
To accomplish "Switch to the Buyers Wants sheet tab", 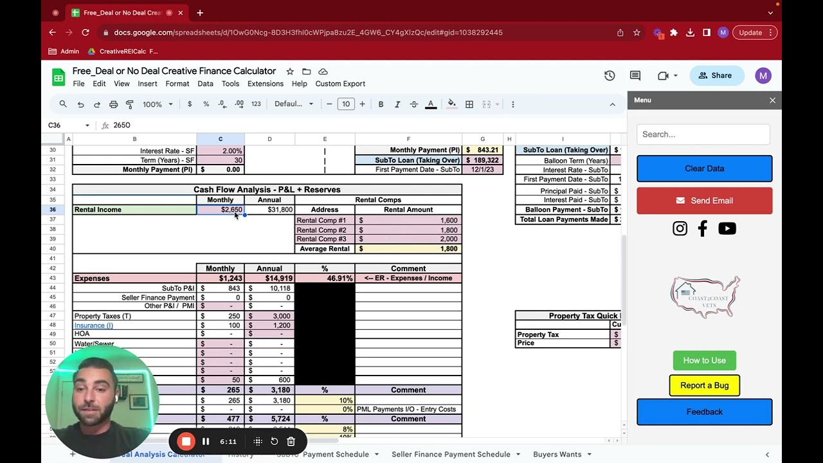I will point(557,455).
